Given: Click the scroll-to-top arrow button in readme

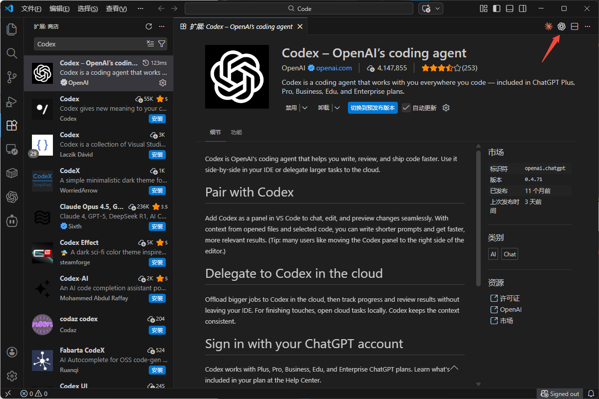Looking at the screenshot, I should click(x=454, y=369).
